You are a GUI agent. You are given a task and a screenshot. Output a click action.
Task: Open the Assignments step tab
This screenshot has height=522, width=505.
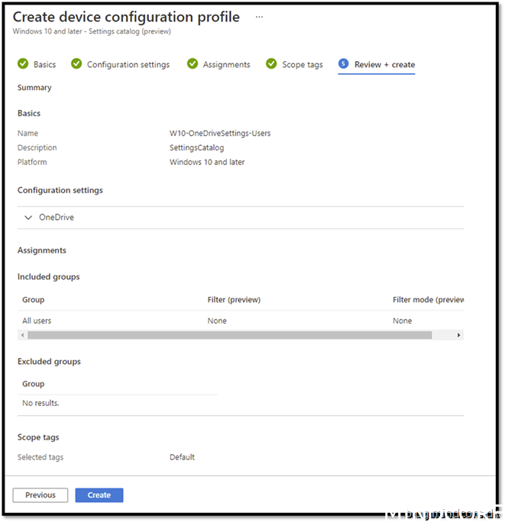[226, 65]
